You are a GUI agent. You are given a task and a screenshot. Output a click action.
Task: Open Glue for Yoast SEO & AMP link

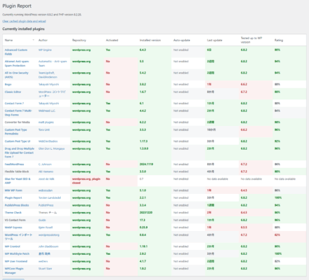tap(17, 181)
